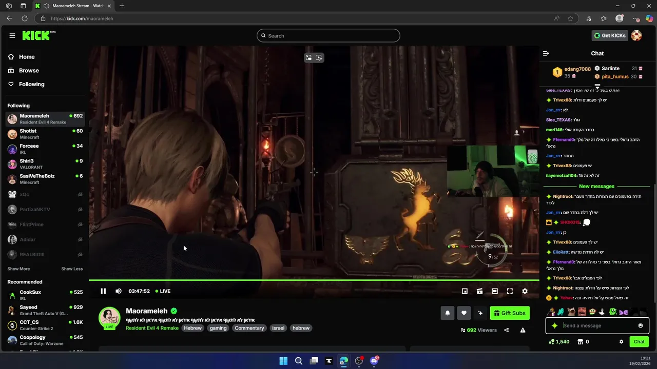The height and width of the screenshot is (369, 657).
Task: Click the video enhance overlay icon
Action: tap(319, 58)
